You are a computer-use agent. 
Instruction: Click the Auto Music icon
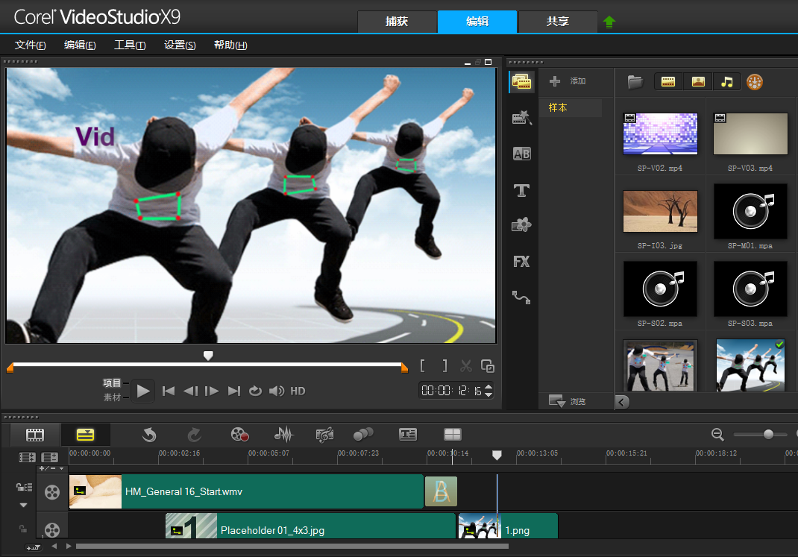(x=324, y=434)
